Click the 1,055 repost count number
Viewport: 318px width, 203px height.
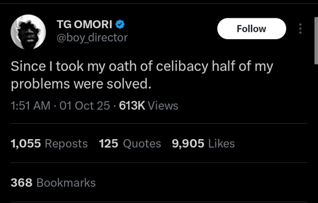[26, 144]
